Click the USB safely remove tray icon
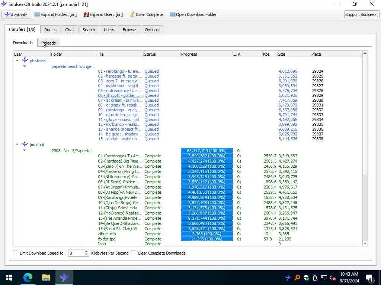 click(315, 278)
